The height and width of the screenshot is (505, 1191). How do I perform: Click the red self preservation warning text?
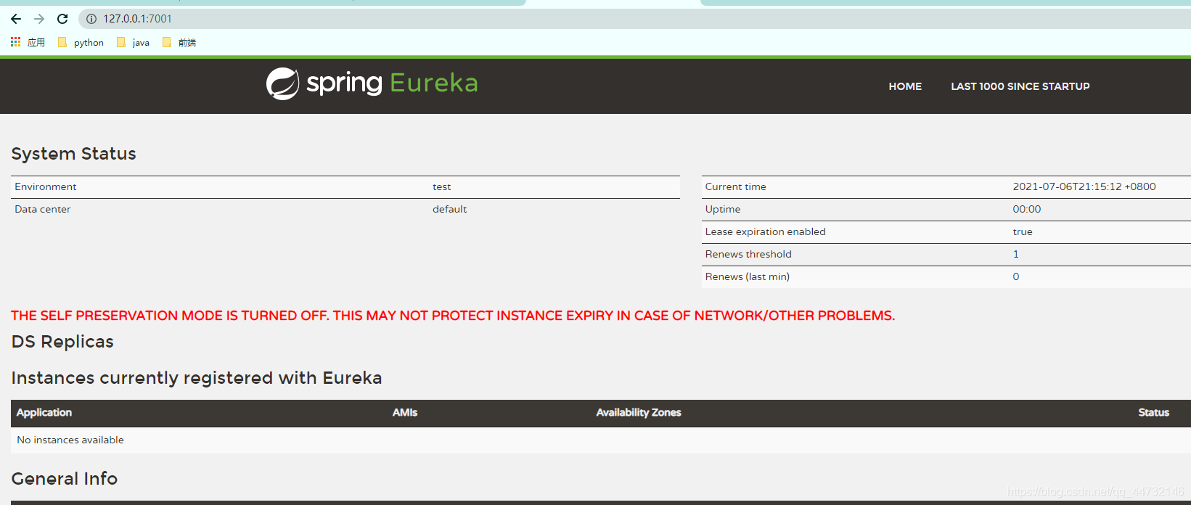[453, 316]
